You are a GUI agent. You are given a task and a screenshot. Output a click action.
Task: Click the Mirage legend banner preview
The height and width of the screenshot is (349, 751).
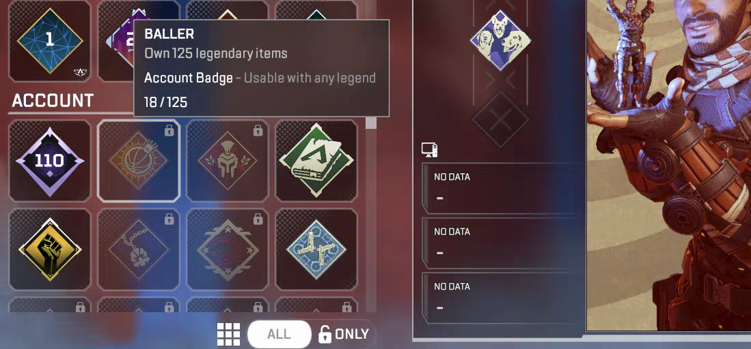pyautogui.click(x=668, y=165)
